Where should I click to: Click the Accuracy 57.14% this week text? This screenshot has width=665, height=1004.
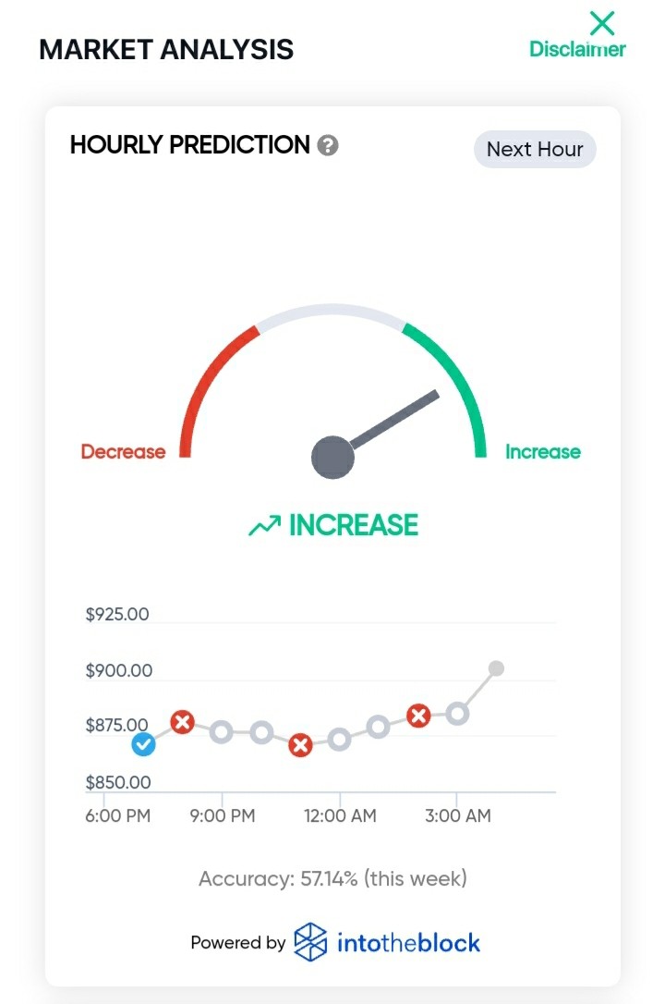coord(332,878)
